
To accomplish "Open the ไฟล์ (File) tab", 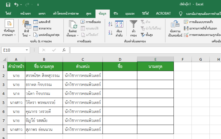I will click(x=8, y=13).
